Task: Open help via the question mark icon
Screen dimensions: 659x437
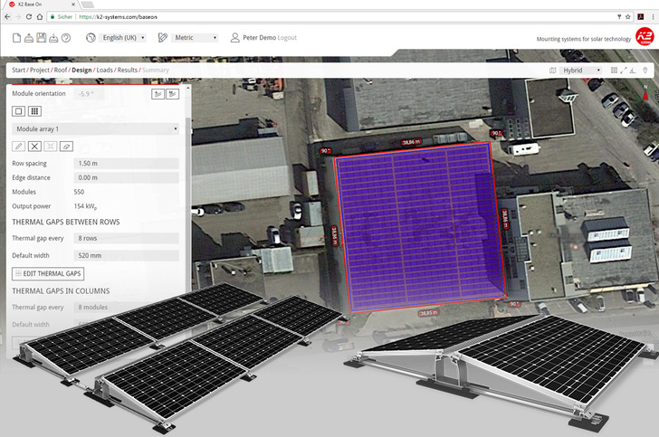Action: [66, 38]
